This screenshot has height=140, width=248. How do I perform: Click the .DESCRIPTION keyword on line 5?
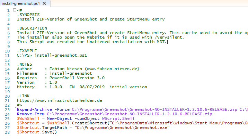[x=32, y=28]
